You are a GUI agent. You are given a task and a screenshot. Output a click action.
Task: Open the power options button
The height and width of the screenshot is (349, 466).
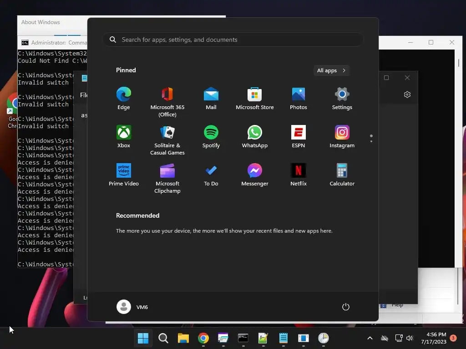346,307
